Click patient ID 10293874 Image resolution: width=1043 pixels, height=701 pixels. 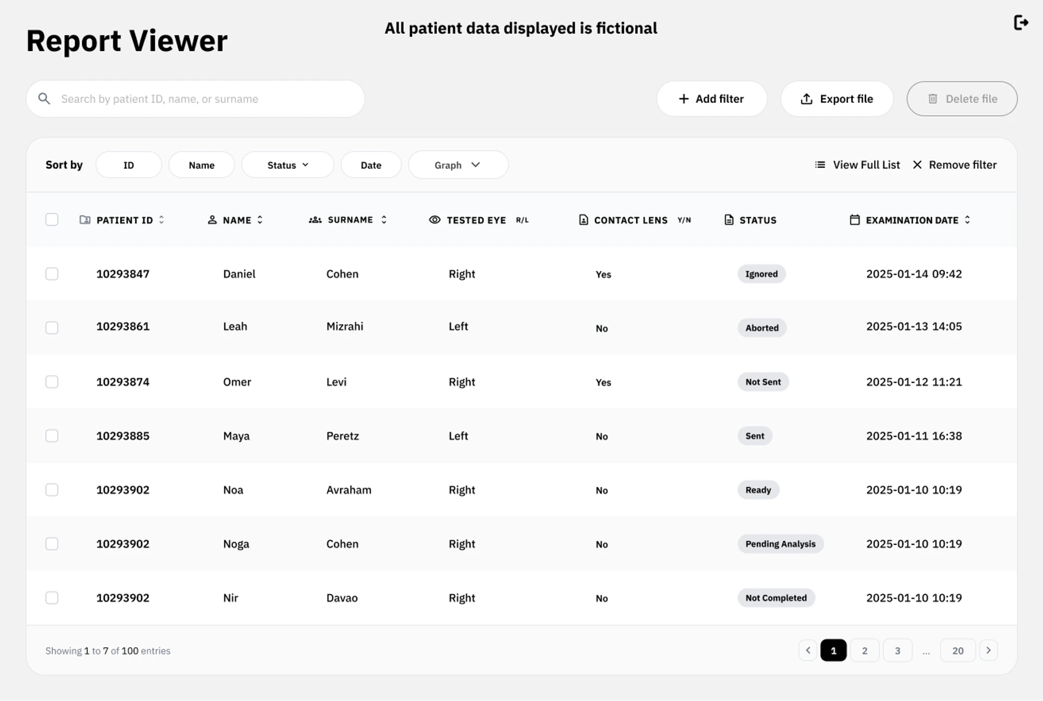click(x=123, y=382)
